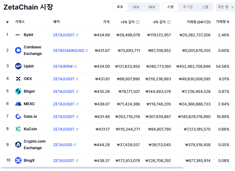The image size is (235, 171).
Task: Sort by the 거래소 column header
Action: pyautogui.click(x=20, y=22)
